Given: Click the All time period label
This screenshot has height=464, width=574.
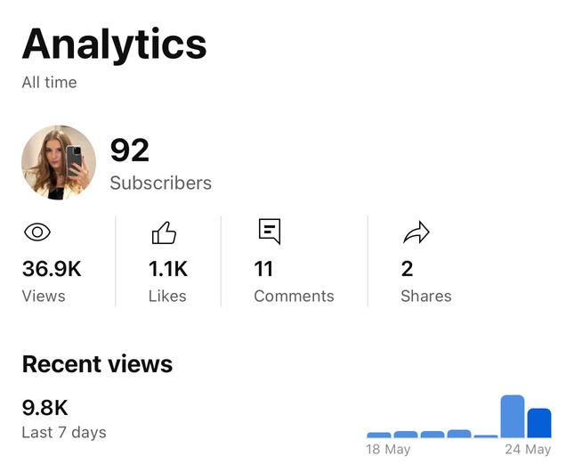Looking at the screenshot, I should pyautogui.click(x=49, y=82).
